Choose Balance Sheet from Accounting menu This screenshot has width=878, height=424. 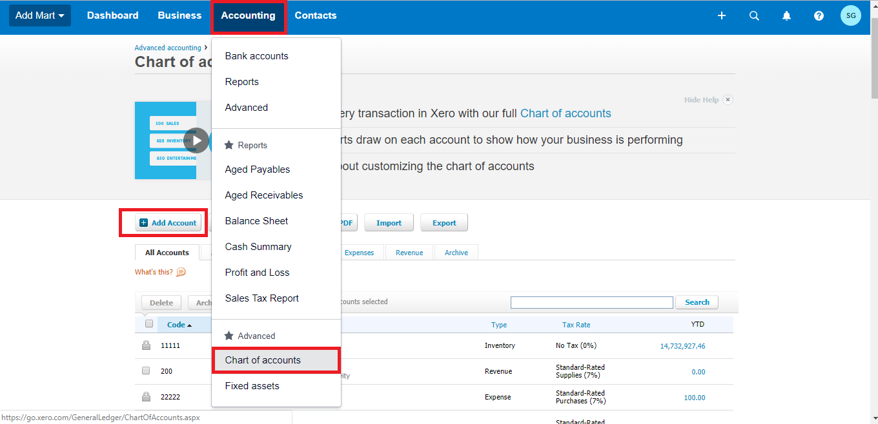point(256,221)
